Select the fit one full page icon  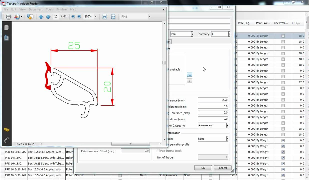[113, 17]
